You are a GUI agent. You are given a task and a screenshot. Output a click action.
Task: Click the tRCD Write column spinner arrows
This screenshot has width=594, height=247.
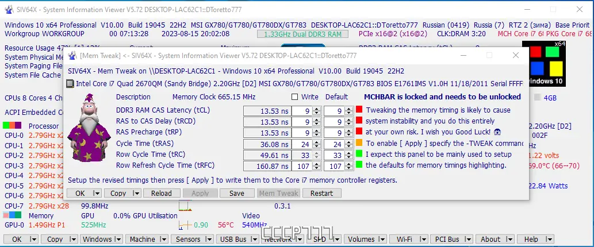[x=317, y=122]
